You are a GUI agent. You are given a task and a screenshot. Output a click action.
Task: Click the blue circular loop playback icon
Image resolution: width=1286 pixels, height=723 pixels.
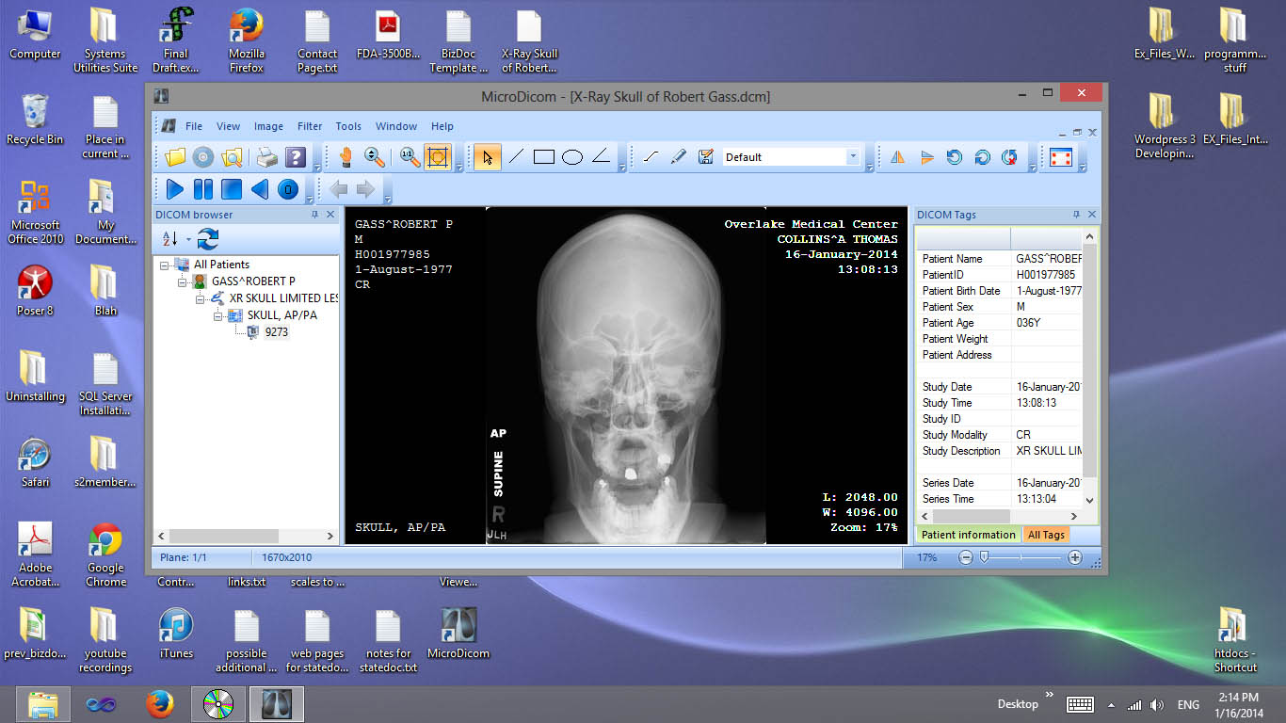point(288,189)
